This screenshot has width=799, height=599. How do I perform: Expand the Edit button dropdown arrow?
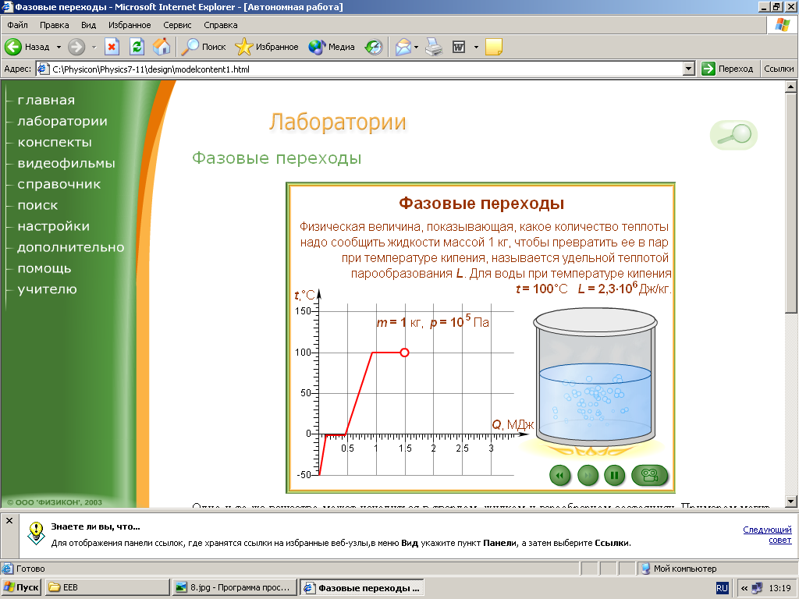click(476, 47)
